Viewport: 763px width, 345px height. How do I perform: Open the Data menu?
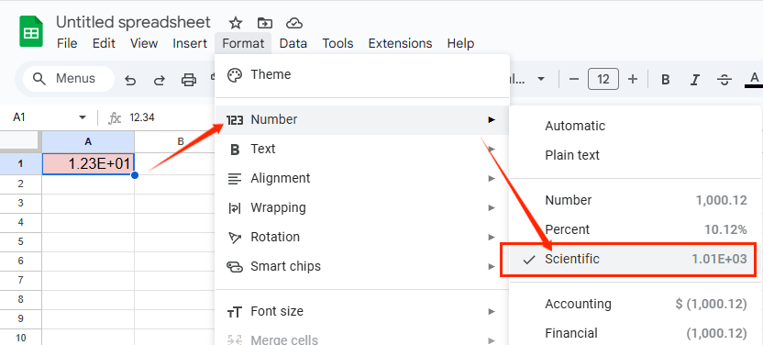pos(293,43)
